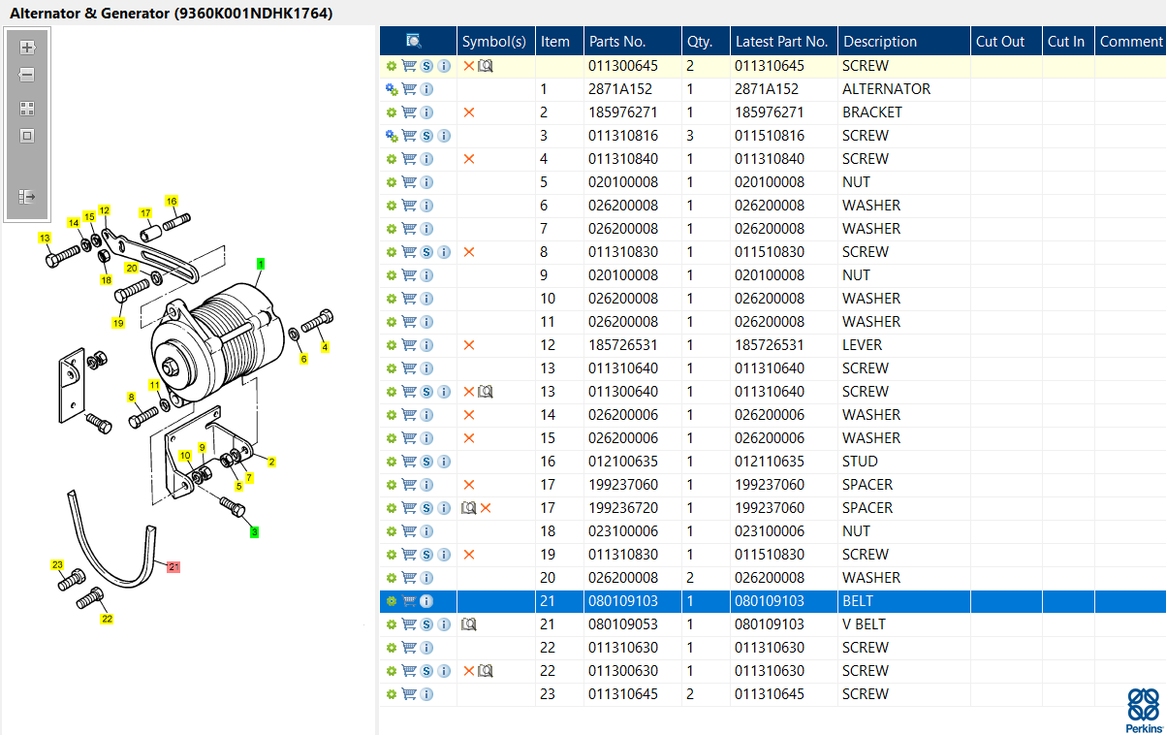
Task: Zoom in on the parts diagram
Action: click(x=27, y=47)
